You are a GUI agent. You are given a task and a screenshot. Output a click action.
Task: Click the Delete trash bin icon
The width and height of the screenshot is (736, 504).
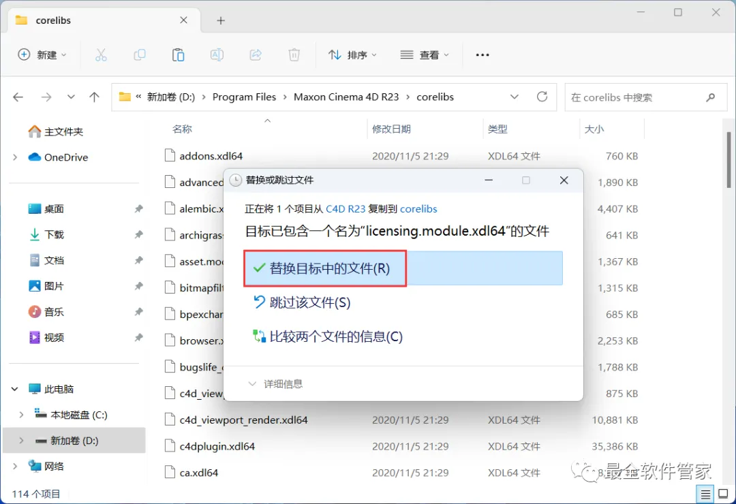tap(294, 55)
